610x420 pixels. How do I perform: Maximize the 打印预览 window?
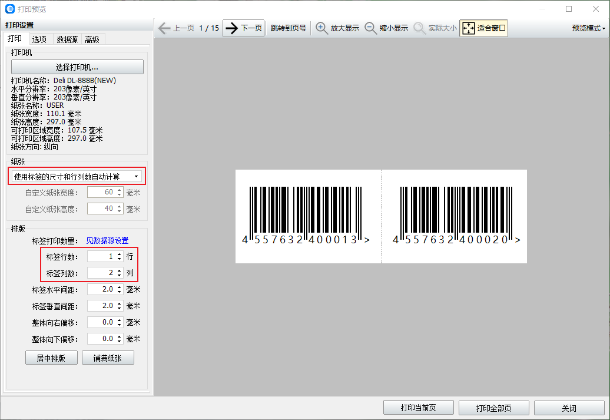[x=569, y=9]
